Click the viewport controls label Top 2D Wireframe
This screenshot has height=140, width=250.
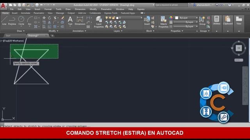(12, 41)
